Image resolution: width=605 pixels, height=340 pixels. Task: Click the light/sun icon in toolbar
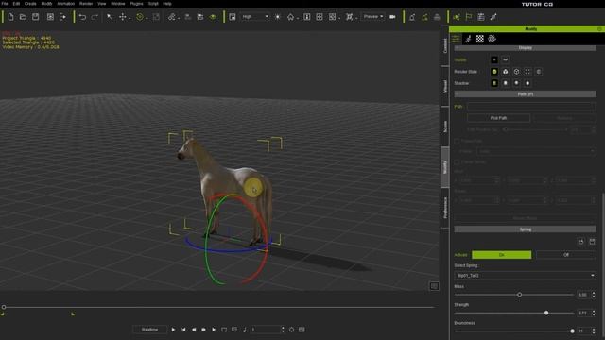coord(277,17)
